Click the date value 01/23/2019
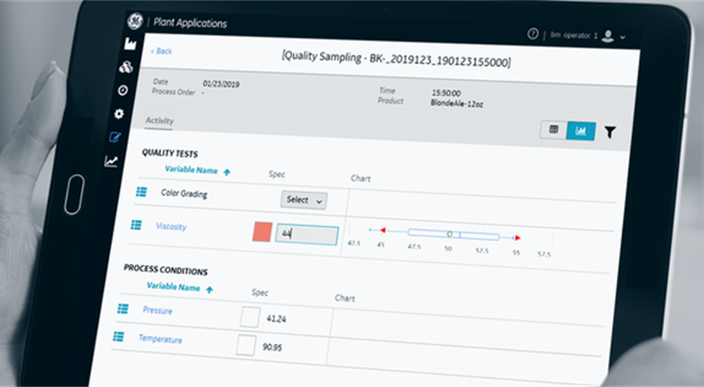704x387 pixels. 221,84
